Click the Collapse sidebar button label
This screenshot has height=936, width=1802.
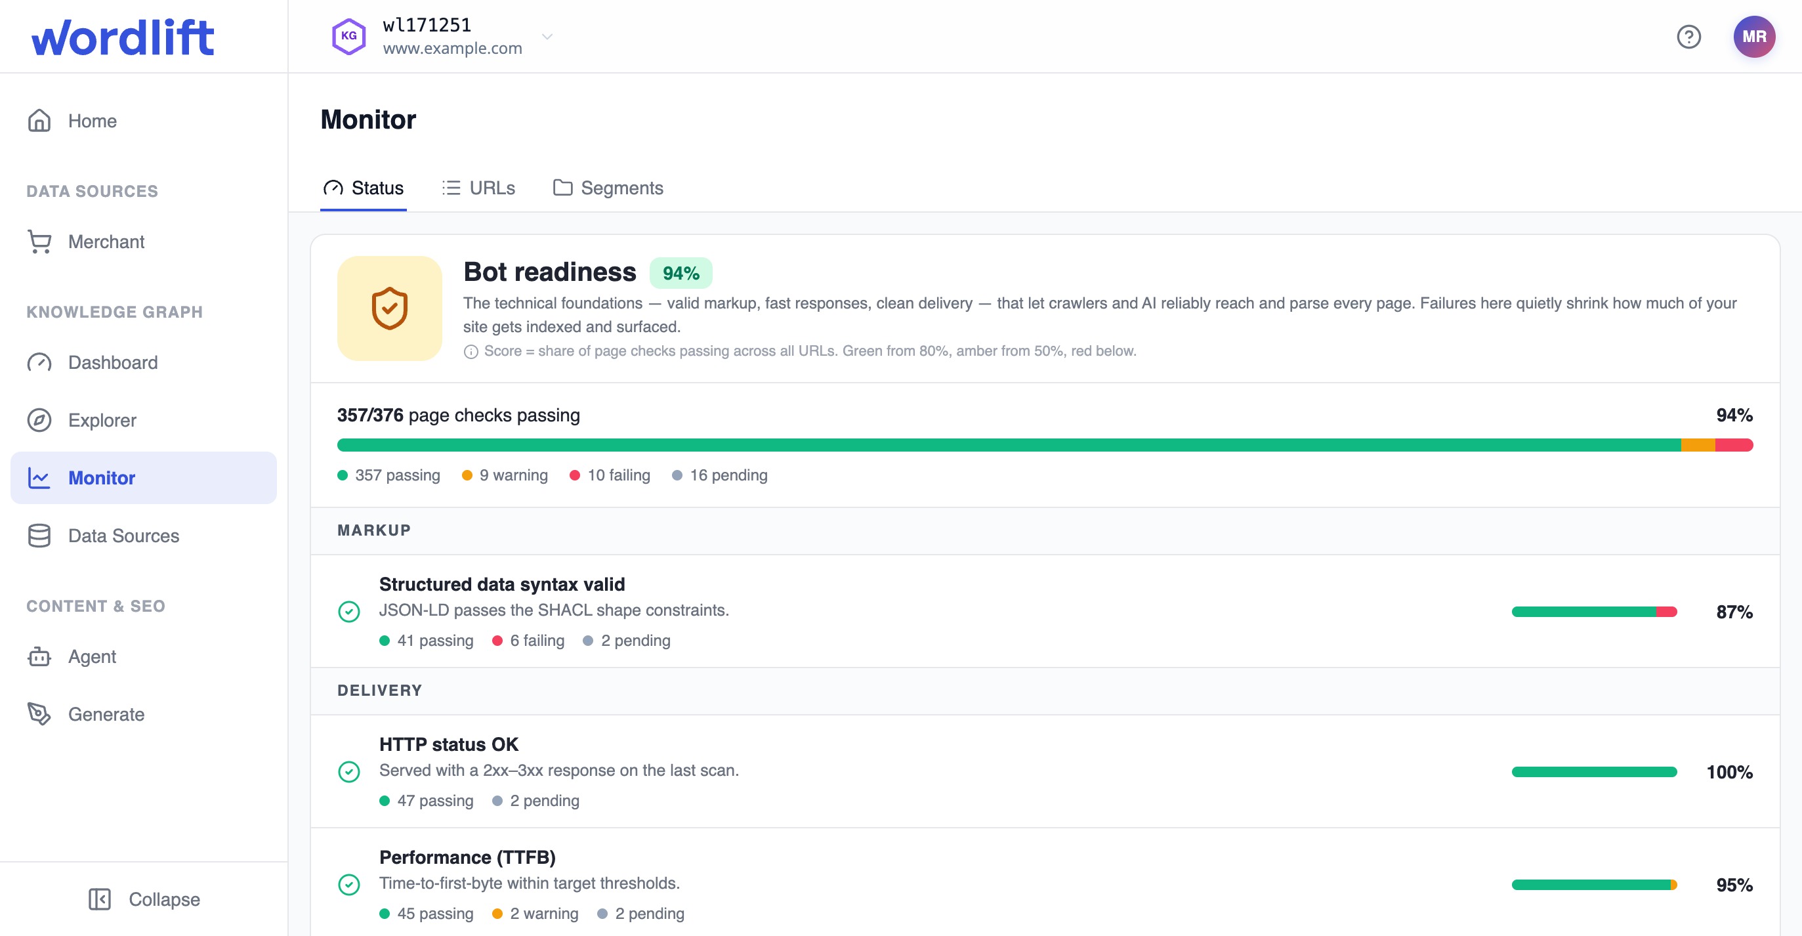[x=163, y=899]
